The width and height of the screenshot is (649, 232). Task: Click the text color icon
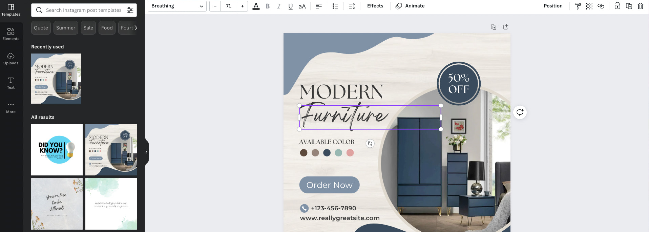click(x=256, y=6)
